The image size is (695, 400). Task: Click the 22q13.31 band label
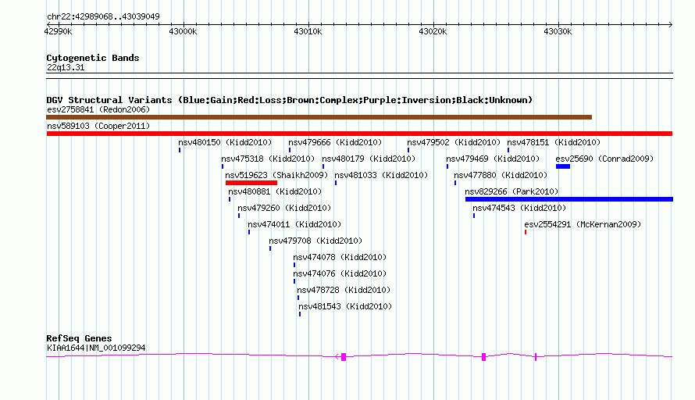click(x=66, y=67)
